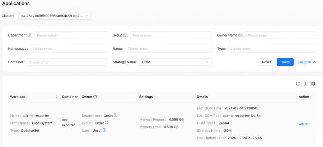This screenshot has height=147, width=323.
Task: Click the question icon next to Department Unset
Action: 116,116
